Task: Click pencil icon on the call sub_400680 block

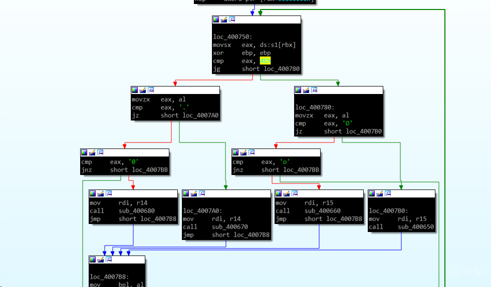Action: pos(101,193)
